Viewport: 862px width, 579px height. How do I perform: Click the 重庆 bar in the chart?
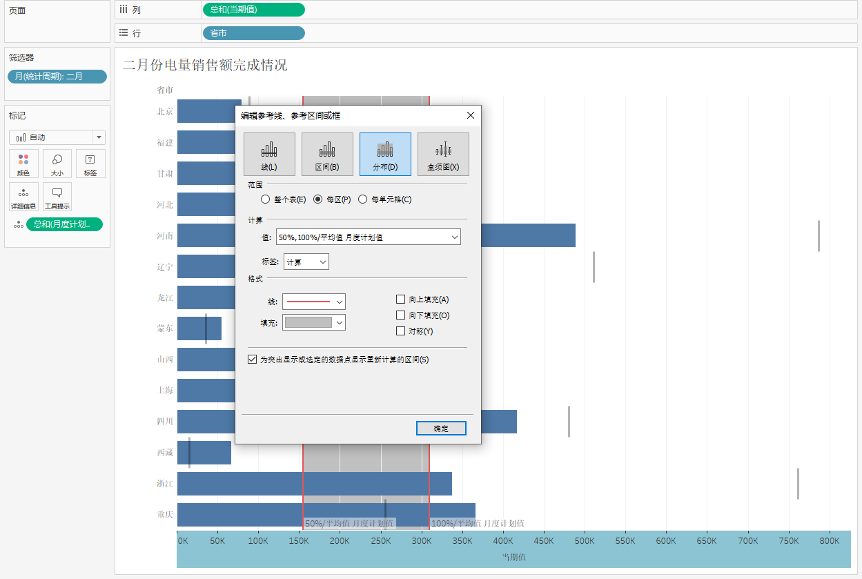[326, 515]
